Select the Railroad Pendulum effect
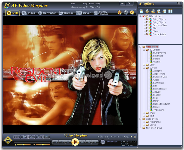This screenshot has height=150, width=184. [162, 104]
